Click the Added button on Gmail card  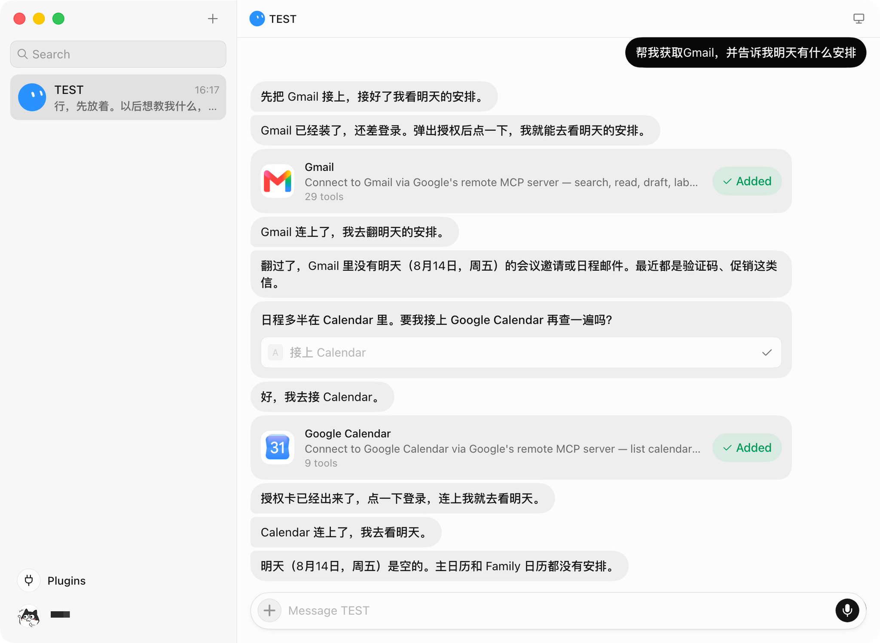(747, 181)
